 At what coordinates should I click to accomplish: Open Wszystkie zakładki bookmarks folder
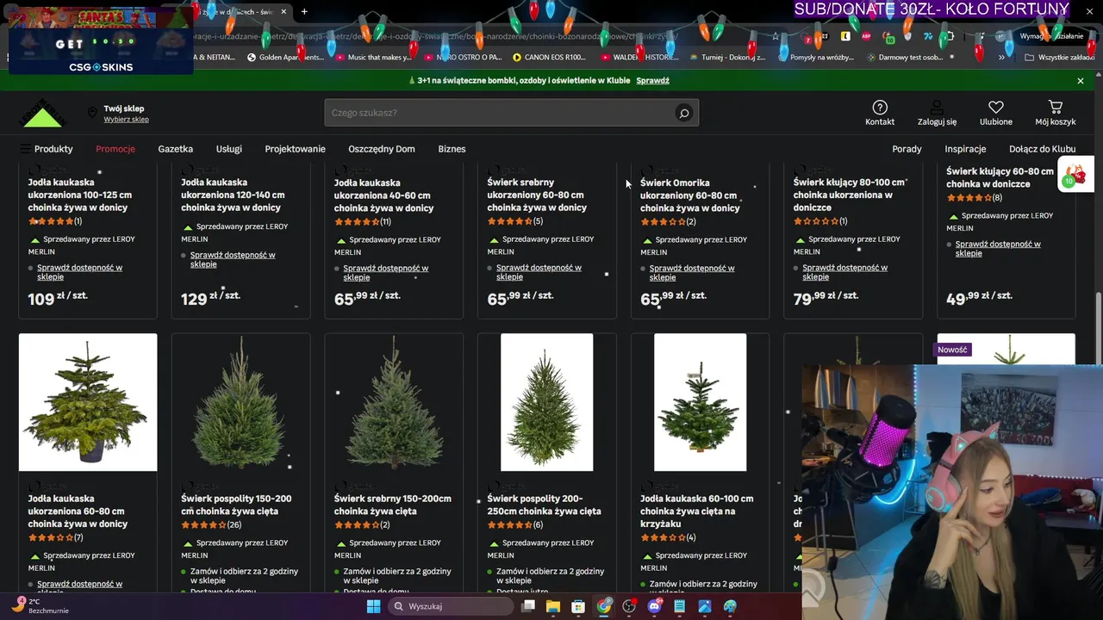(1059, 57)
